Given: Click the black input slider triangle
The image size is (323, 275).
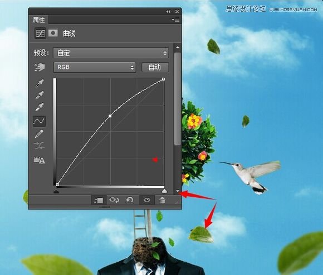Looking at the screenshot, I should [x=56, y=191].
